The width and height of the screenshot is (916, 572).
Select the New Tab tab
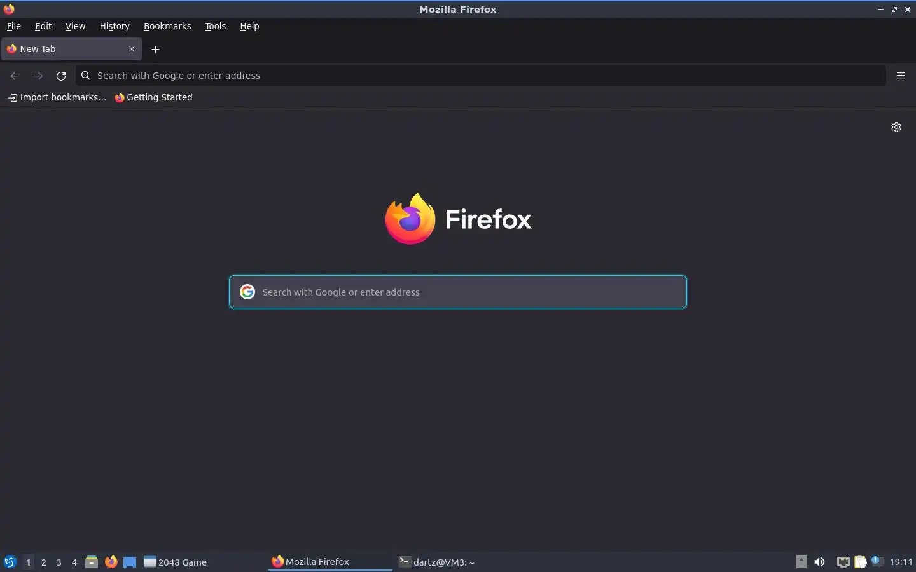71,49
